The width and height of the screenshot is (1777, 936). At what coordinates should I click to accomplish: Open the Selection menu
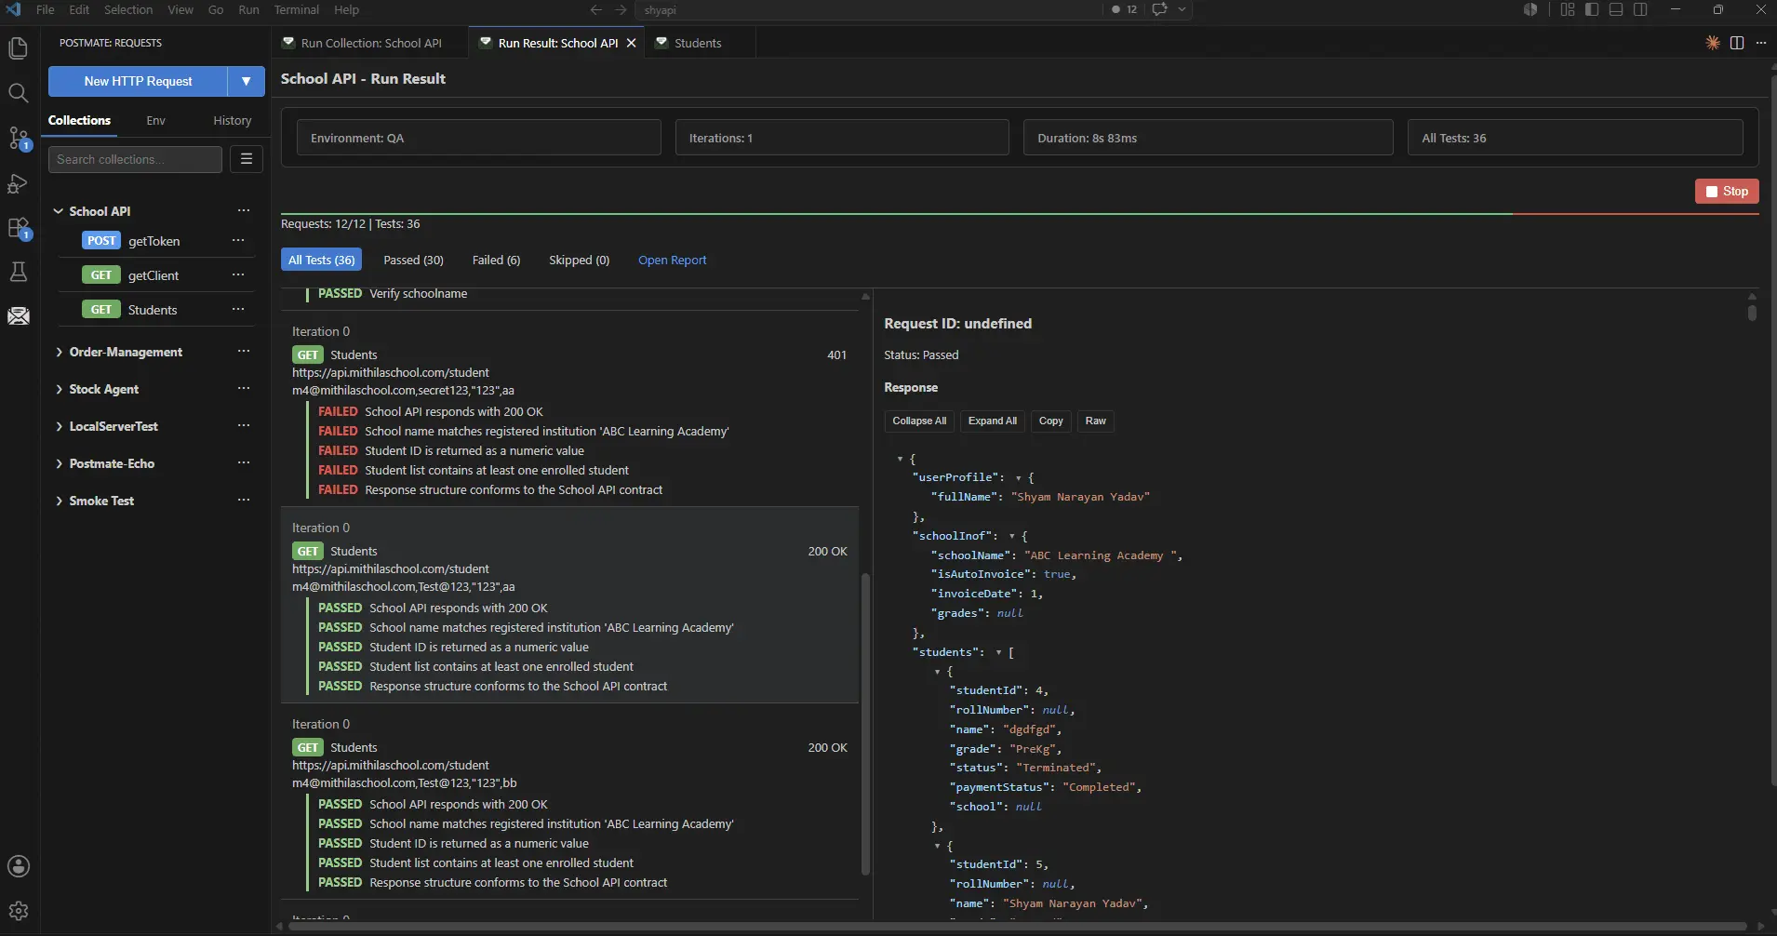click(128, 9)
